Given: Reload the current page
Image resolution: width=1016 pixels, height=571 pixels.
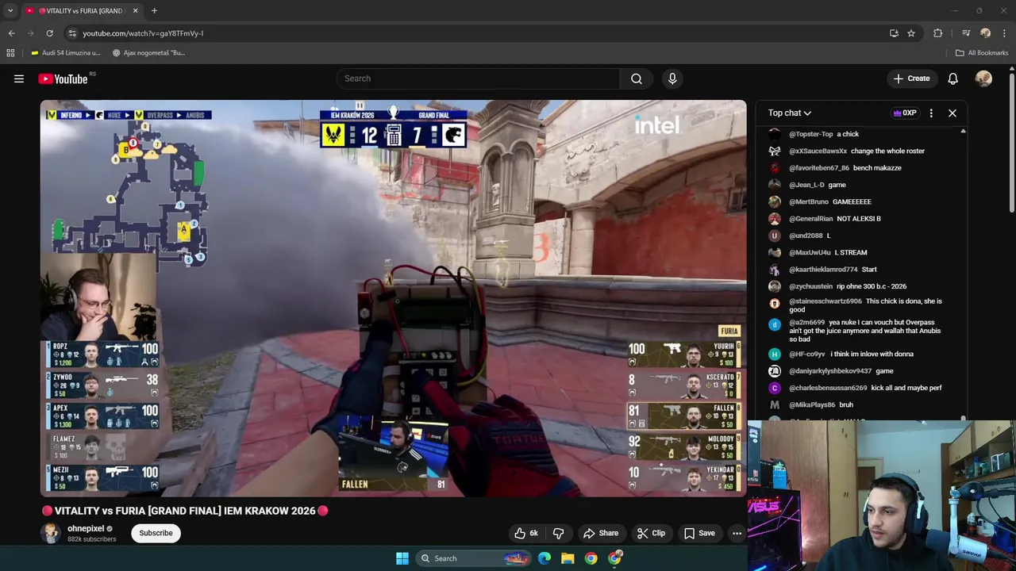Looking at the screenshot, I should [x=49, y=33].
